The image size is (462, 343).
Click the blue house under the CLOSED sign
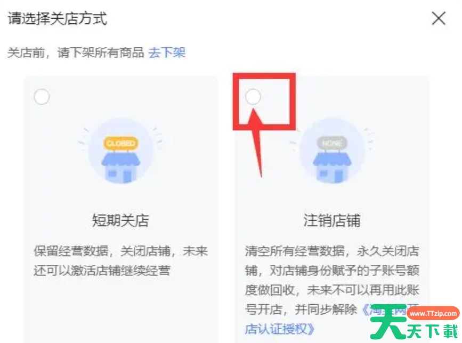click(120, 168)
